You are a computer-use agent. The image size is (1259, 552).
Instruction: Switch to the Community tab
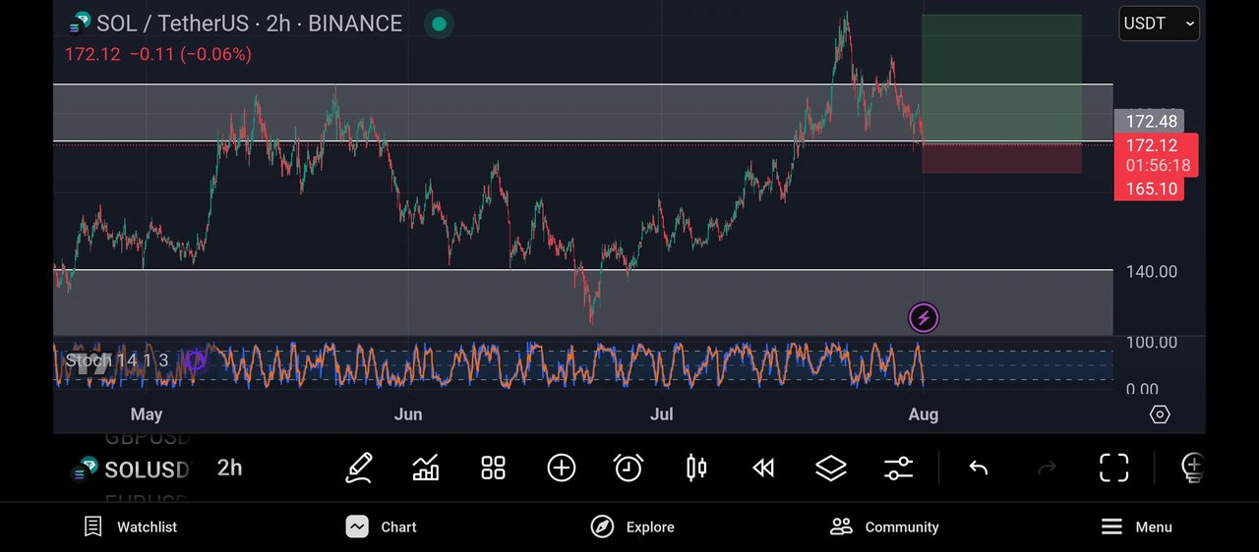(884, 526)
